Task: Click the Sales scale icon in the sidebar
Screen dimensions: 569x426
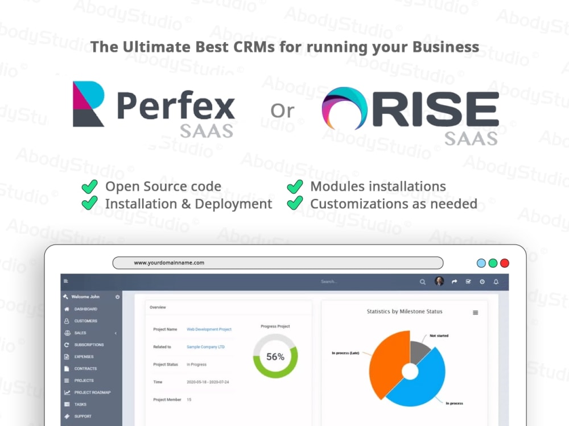Action: click(67, 333)
